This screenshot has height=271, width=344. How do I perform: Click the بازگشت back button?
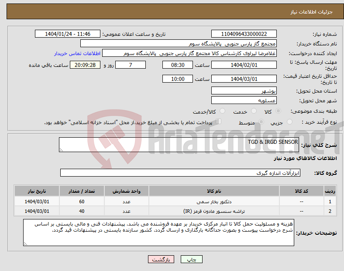tap(161, 259)
